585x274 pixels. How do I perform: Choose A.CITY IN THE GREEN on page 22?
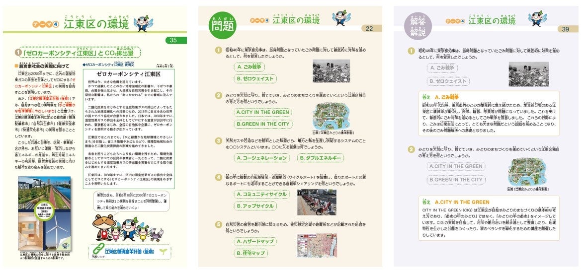(x=262, y=112)
